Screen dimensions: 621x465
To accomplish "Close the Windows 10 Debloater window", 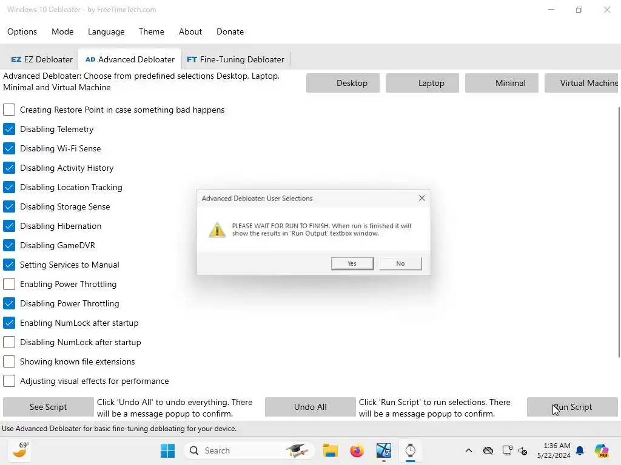I will (x=606, y=10).
